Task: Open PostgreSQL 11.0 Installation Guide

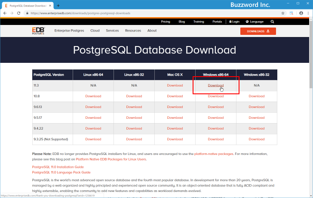Action: pos(58,167)
